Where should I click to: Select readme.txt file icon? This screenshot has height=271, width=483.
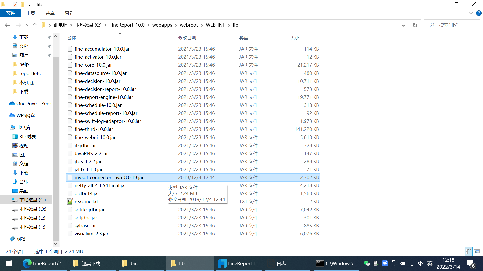pos(70,201)
